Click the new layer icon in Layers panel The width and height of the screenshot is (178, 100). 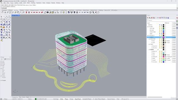click(x=148, y=18)
